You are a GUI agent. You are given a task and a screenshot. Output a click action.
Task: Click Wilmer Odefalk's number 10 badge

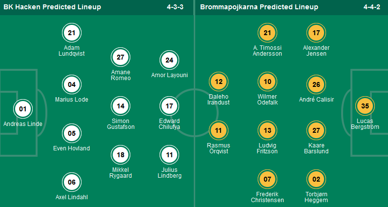(x=267, y=82)
